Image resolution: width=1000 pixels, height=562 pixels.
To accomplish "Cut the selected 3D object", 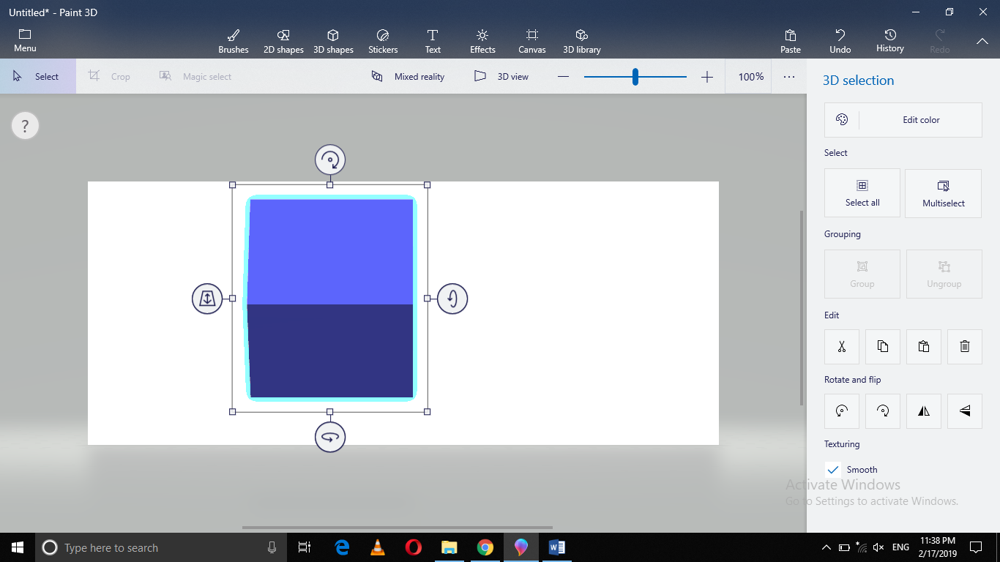I will (841, 346).
